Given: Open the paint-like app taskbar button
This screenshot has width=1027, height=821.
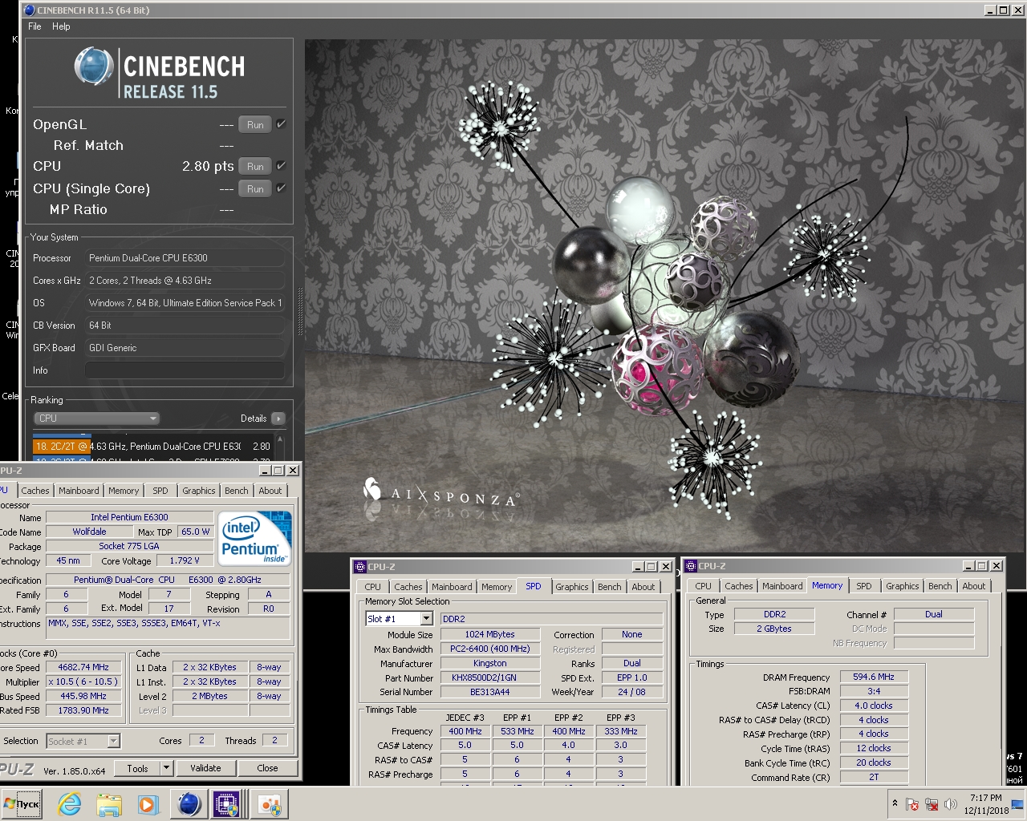Looking at the screenshot, I should tap(269, 804).
